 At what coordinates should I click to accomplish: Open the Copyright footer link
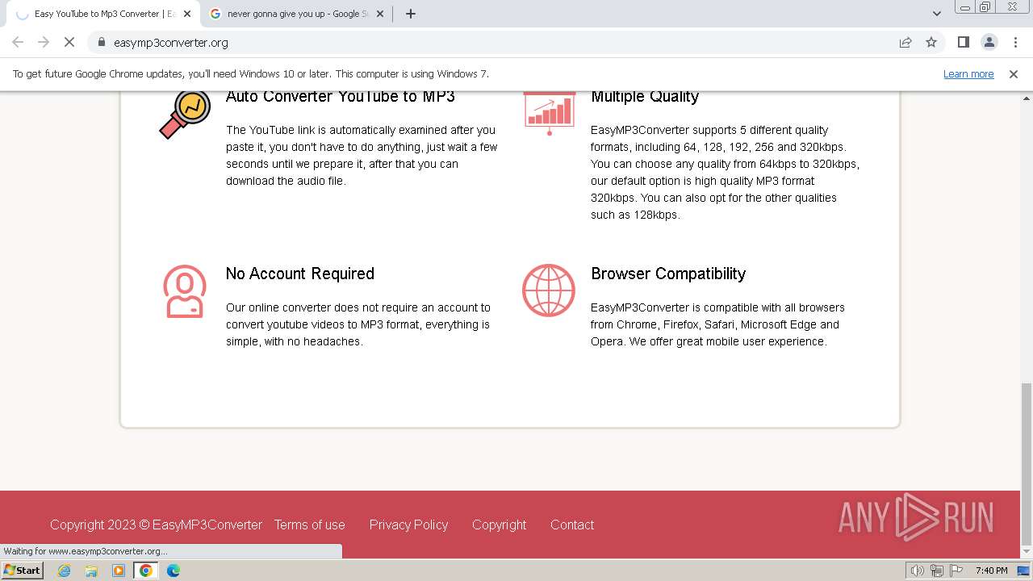point(499,525)
